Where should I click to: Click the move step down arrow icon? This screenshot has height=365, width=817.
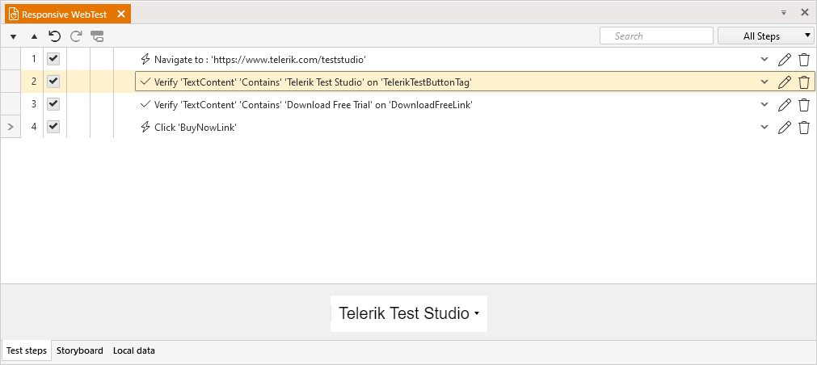14,36
